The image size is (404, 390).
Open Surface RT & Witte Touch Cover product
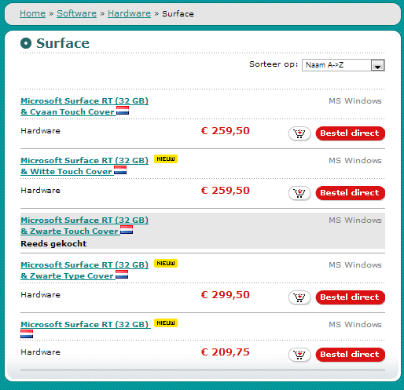[84, 166]
